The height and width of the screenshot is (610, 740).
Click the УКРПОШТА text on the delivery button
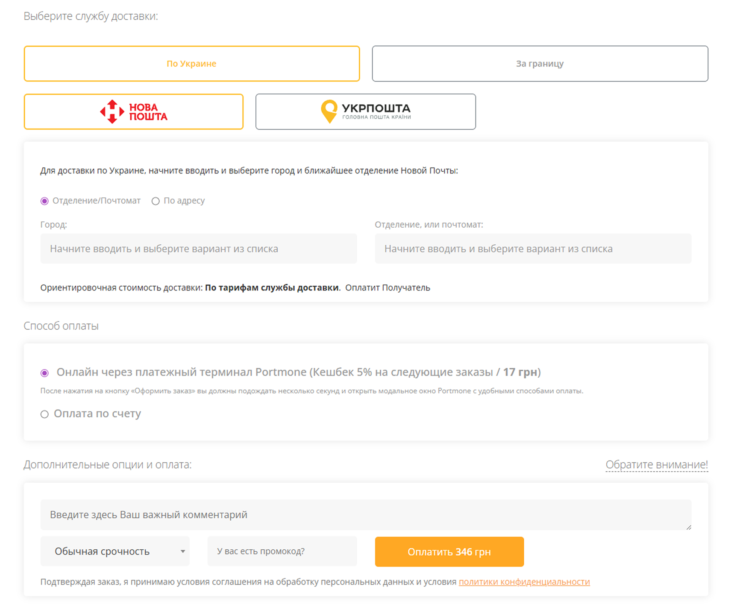[x=376, y=109]
